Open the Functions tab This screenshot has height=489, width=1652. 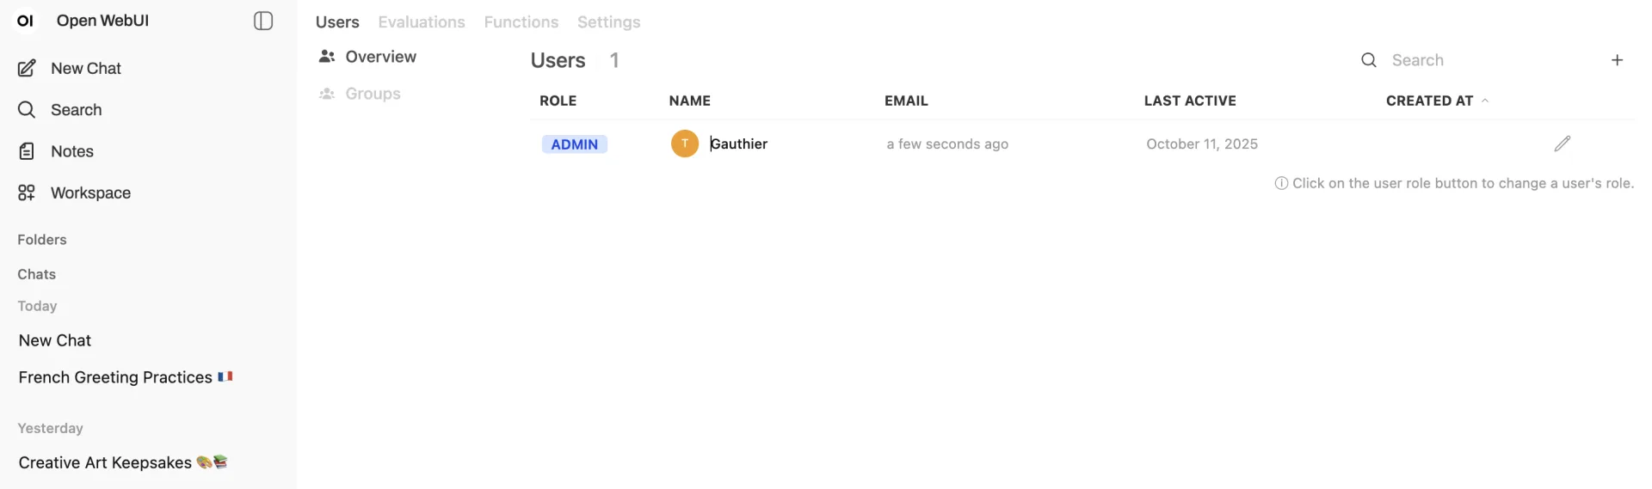521,22
